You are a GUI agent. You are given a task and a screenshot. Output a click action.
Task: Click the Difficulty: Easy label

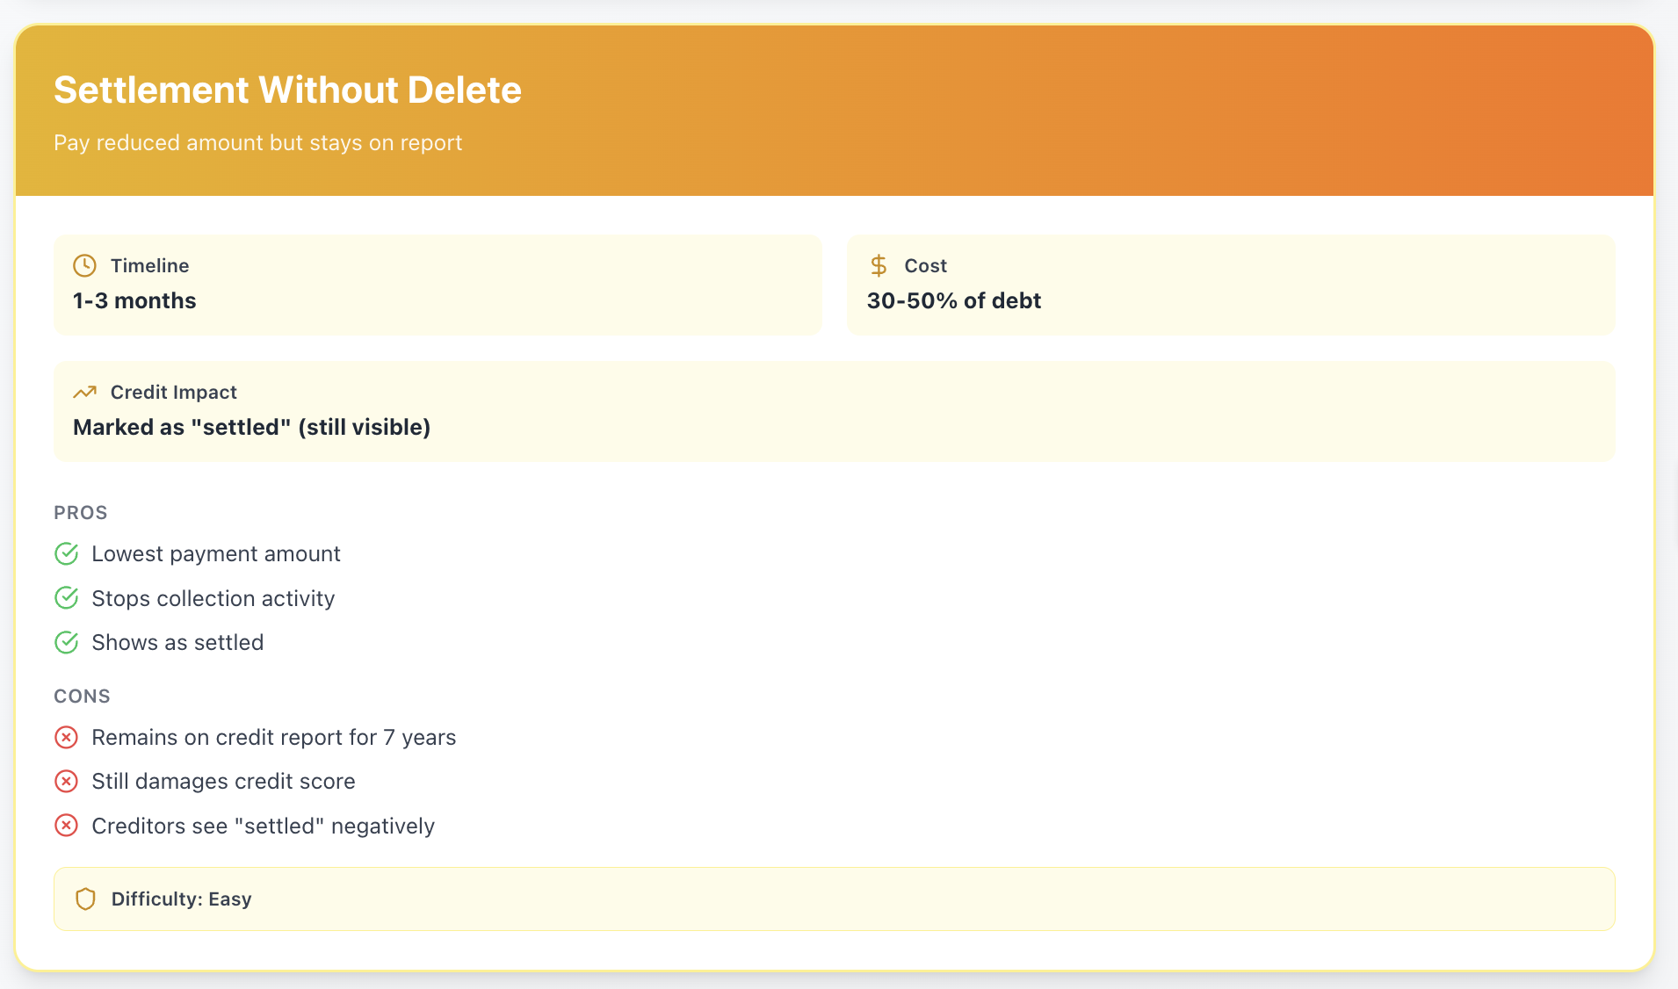182,899
